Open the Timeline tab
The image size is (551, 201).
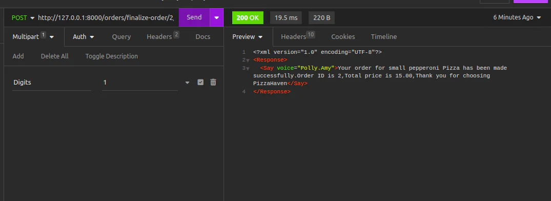pyautogui.click(x=384, y=36)
